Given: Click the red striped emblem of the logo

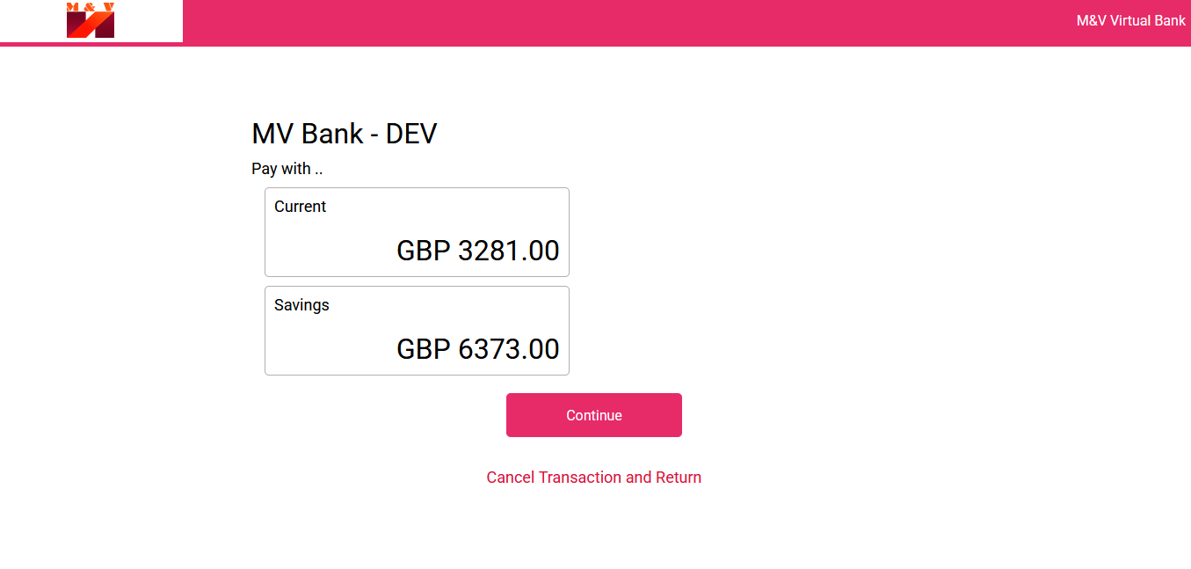Looking at the screenshot, I should (x=91, y=26).
